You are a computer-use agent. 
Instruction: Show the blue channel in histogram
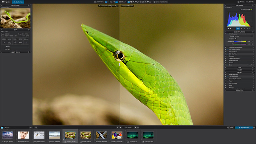point(248,29)
